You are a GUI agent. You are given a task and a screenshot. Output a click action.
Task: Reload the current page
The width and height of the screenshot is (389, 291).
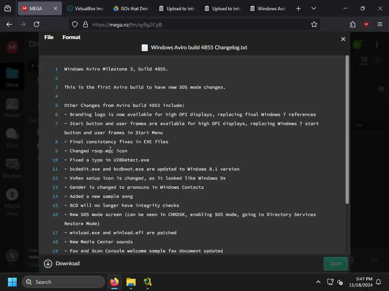coord(36,24)
